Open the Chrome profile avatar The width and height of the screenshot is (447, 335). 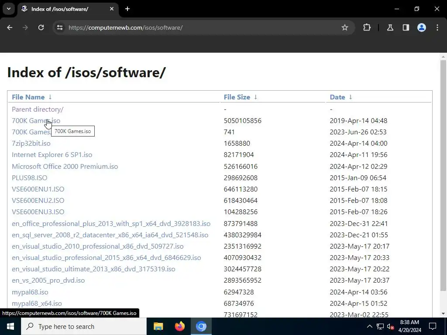coord(422,27)
